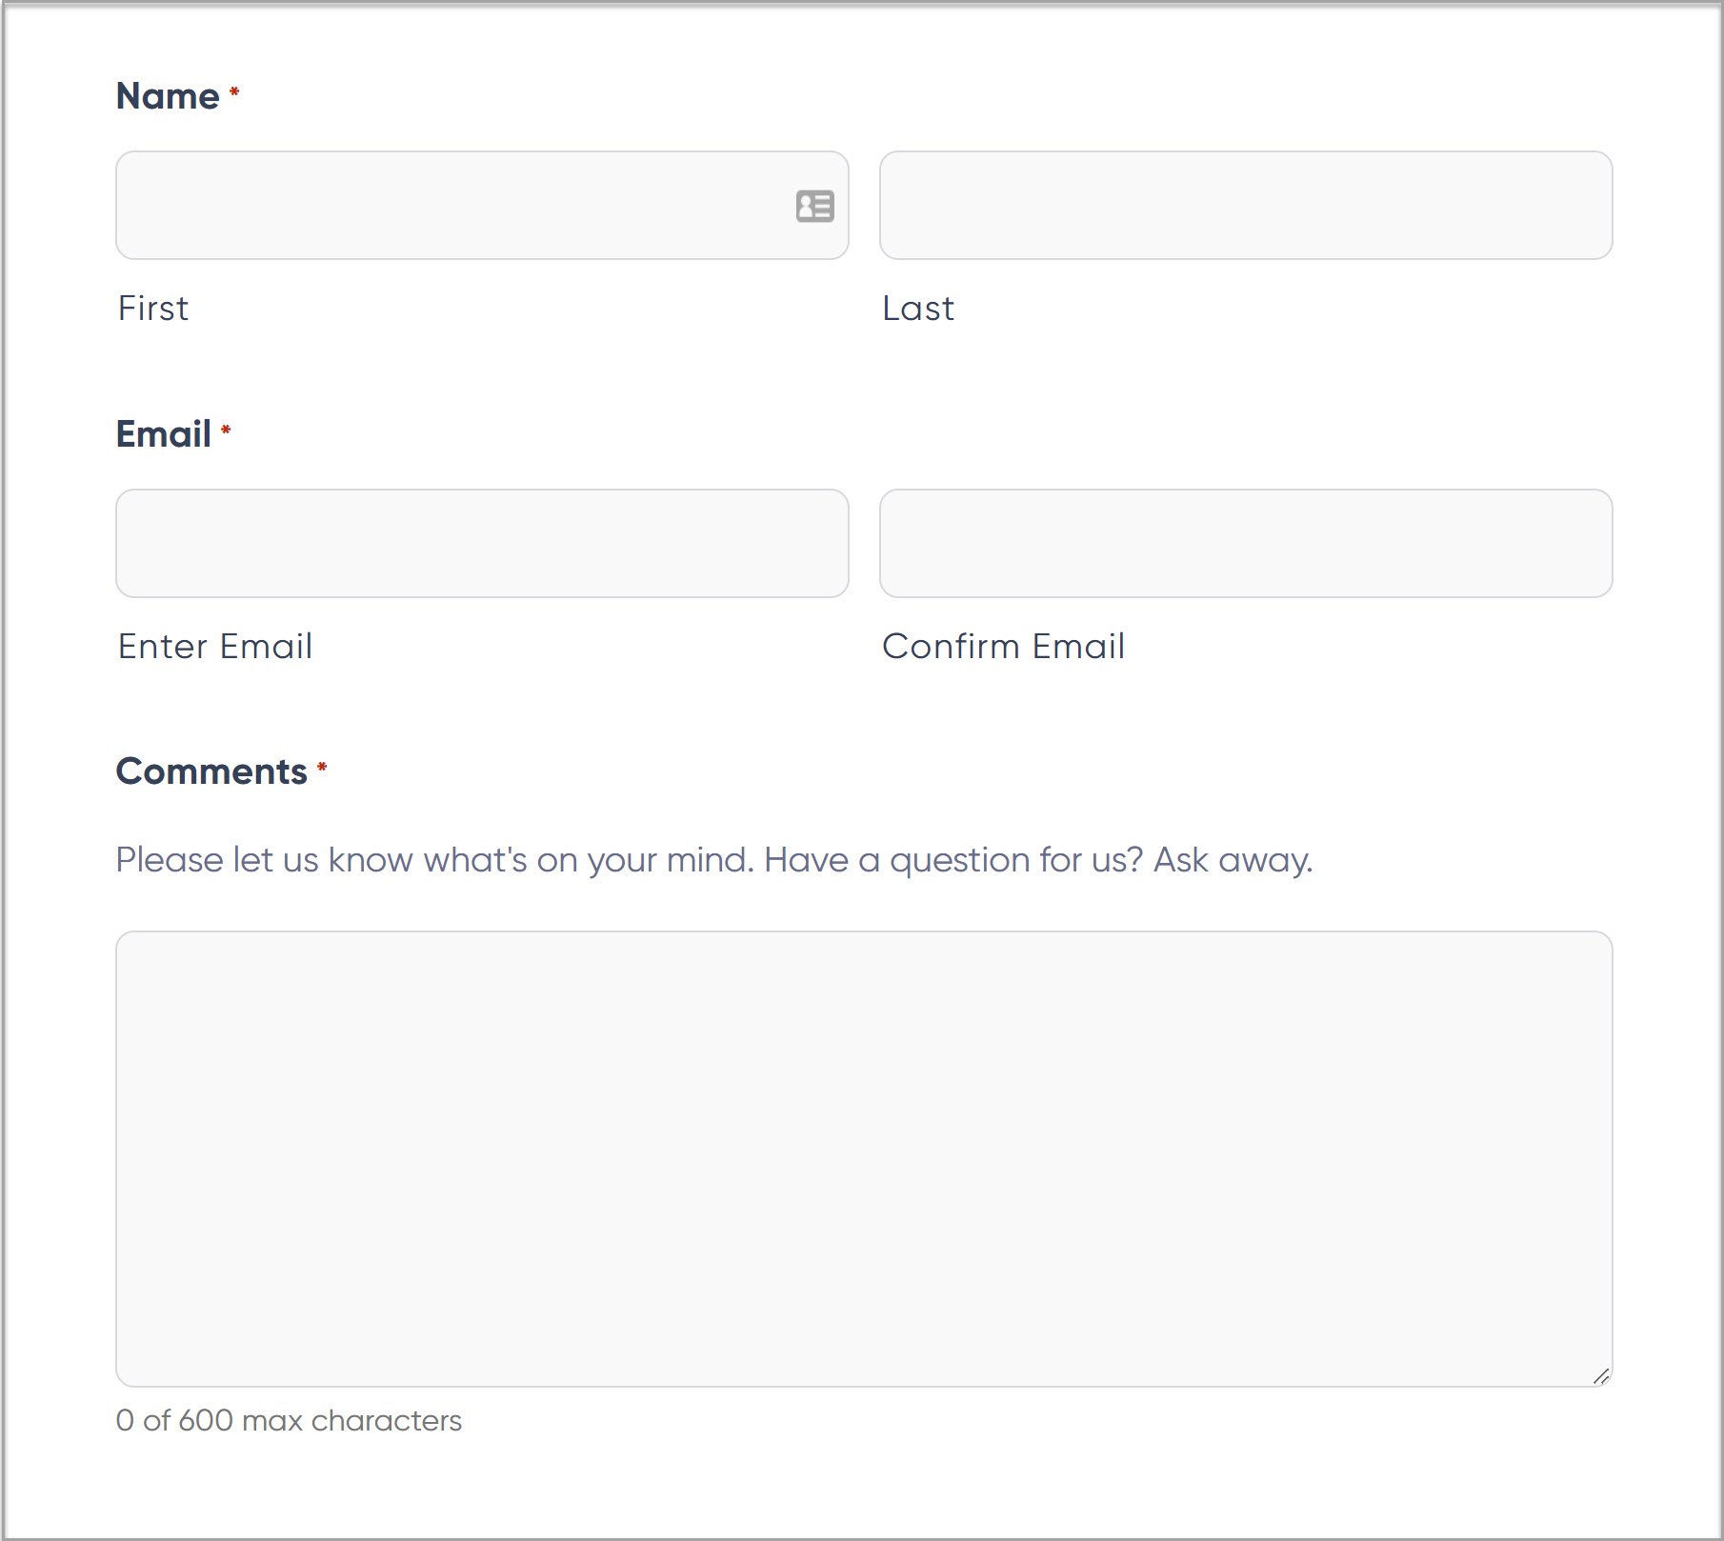Image resolution: width=1724 pixels, height=1541 pixels.
Task: Click the Comments textarea resize handle
Action: click(1601, 1375)
